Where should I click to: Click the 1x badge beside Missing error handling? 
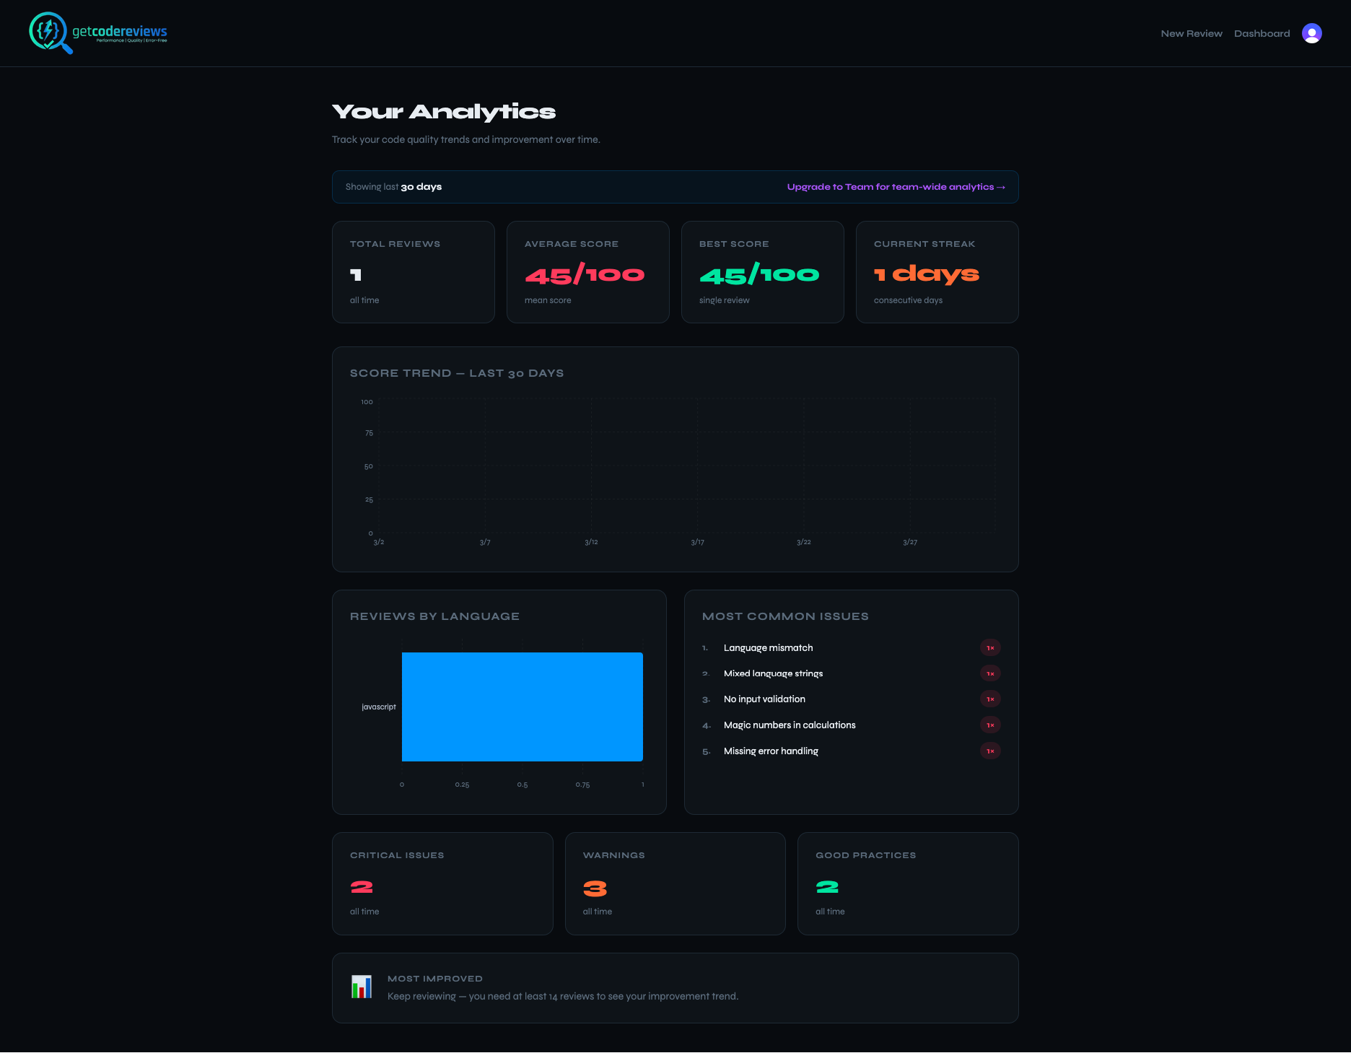[x=990, y=751]
